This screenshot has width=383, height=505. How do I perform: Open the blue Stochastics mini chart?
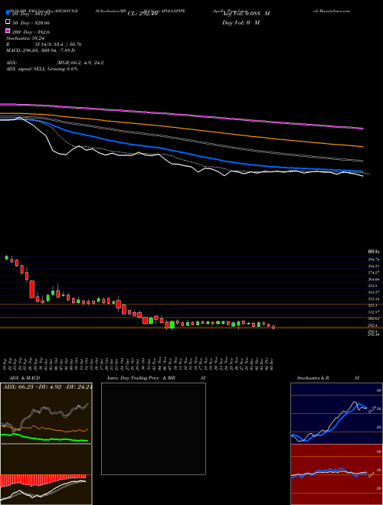336,413
